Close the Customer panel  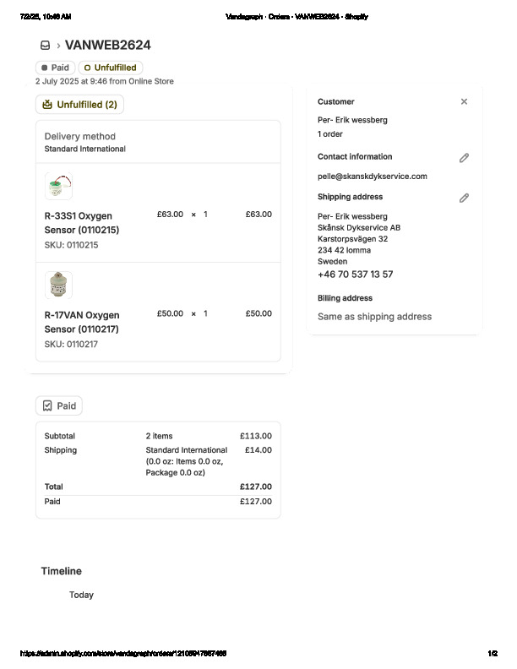coord(464,101)
